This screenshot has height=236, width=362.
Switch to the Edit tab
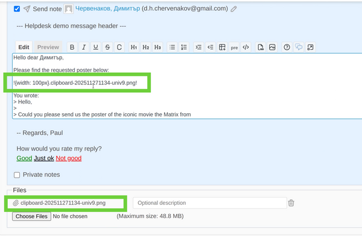click(x=24, y=47)
